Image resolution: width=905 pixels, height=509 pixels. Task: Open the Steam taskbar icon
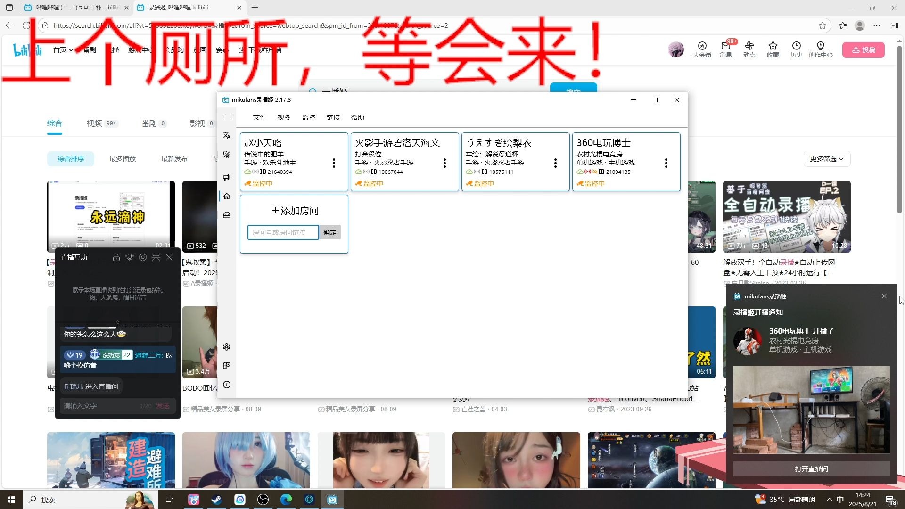point(216,500)
